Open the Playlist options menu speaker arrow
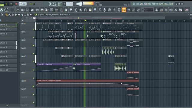This screenshot has width=192, height=108. tap(36, 15)
